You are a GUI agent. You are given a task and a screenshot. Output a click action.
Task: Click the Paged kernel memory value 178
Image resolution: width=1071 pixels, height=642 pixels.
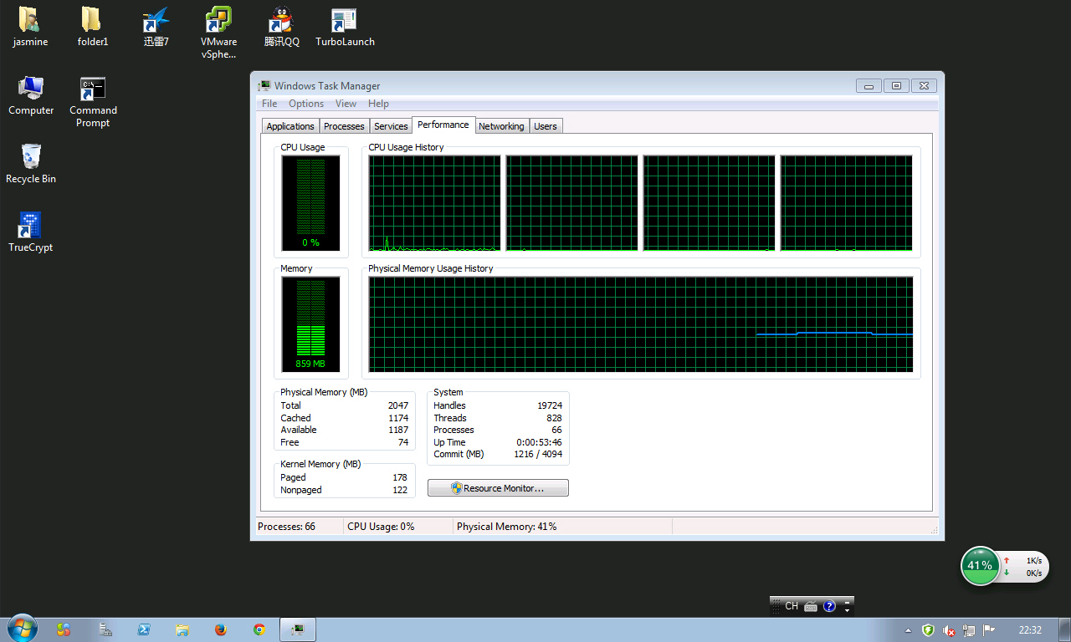pos(400,477)
